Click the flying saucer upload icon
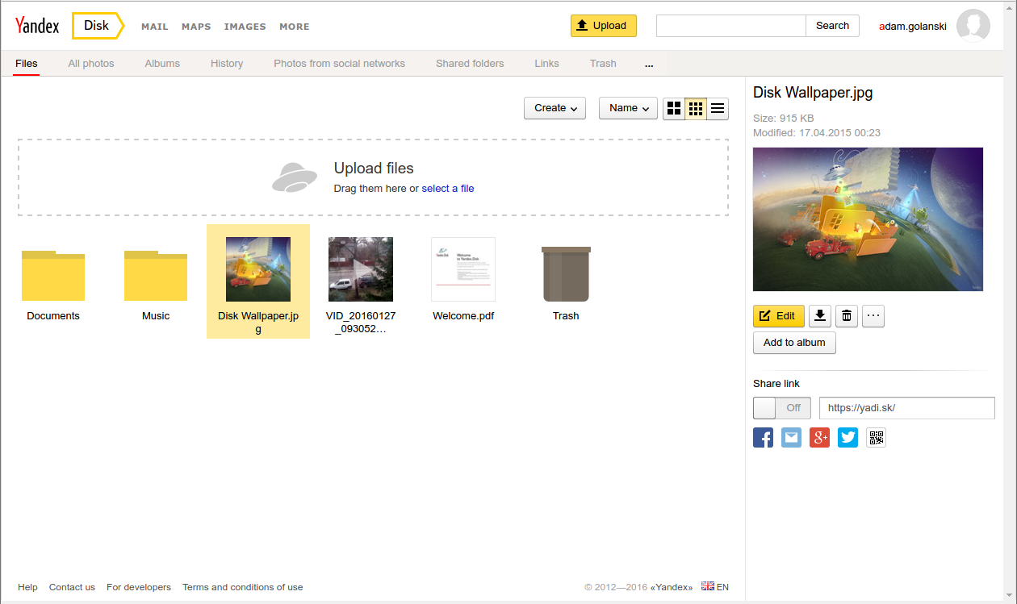 pyautogui.click(x=294, y=177)
